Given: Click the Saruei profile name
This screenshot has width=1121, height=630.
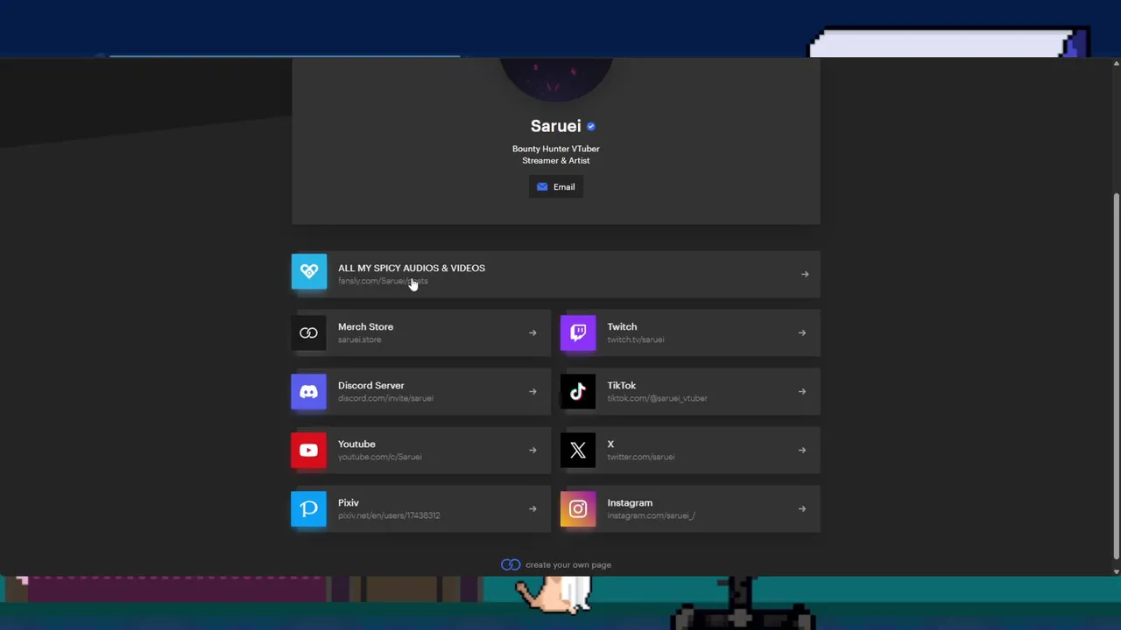Looking at the screenshot, I should point(555,126).
